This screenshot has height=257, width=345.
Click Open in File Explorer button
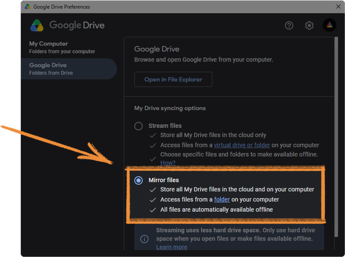[x=173, y=80]
